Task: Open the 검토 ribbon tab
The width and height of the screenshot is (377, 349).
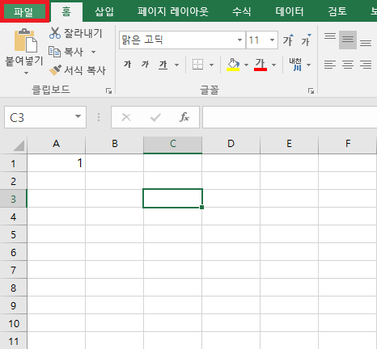Action: click(x=337, y=11)
